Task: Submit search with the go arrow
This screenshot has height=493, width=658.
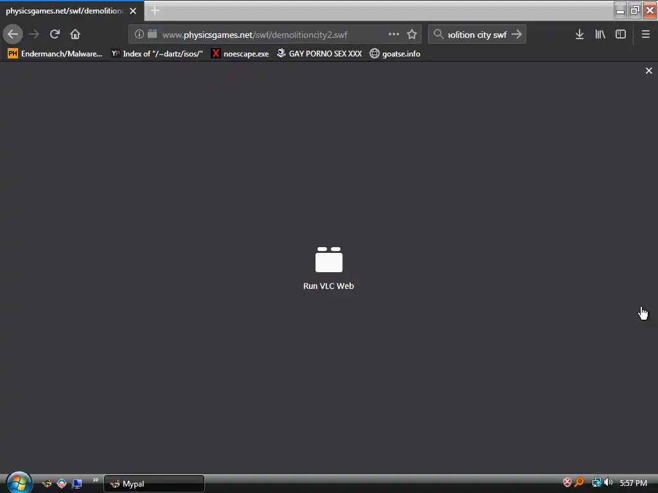Action: tap(517, 34)
